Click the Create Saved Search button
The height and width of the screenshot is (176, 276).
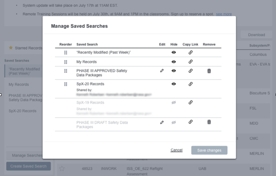(29, 166)
